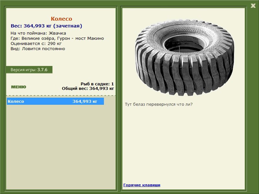Click the Колесо title heading
The width and height of the screenshot is (259, 194).
(x=62, y=19)
